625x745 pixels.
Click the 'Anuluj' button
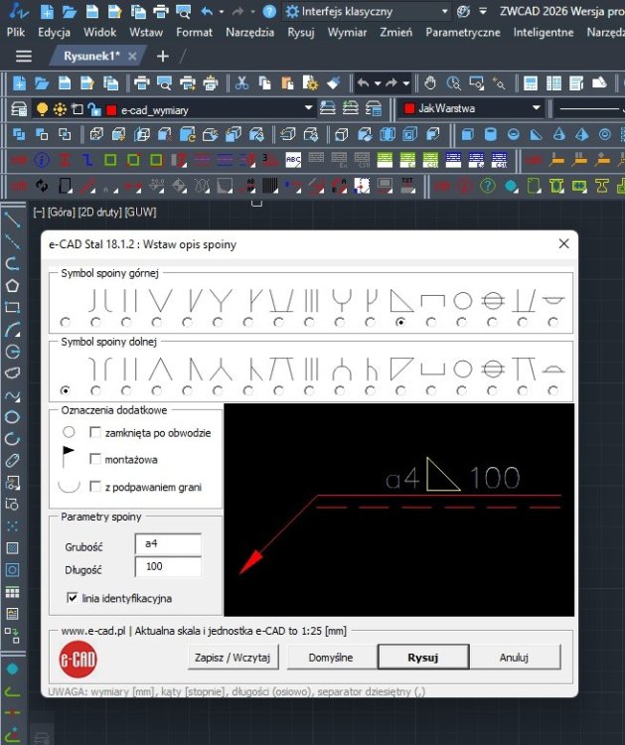pyautogui.click(x=514, y=658)
